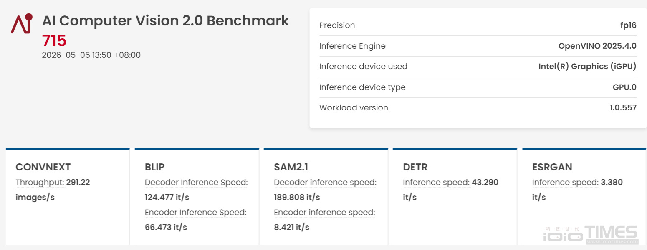This screenshot has height=250, width=647.
Task: Select the 66.473 it/s value
Action: (166, 227)
